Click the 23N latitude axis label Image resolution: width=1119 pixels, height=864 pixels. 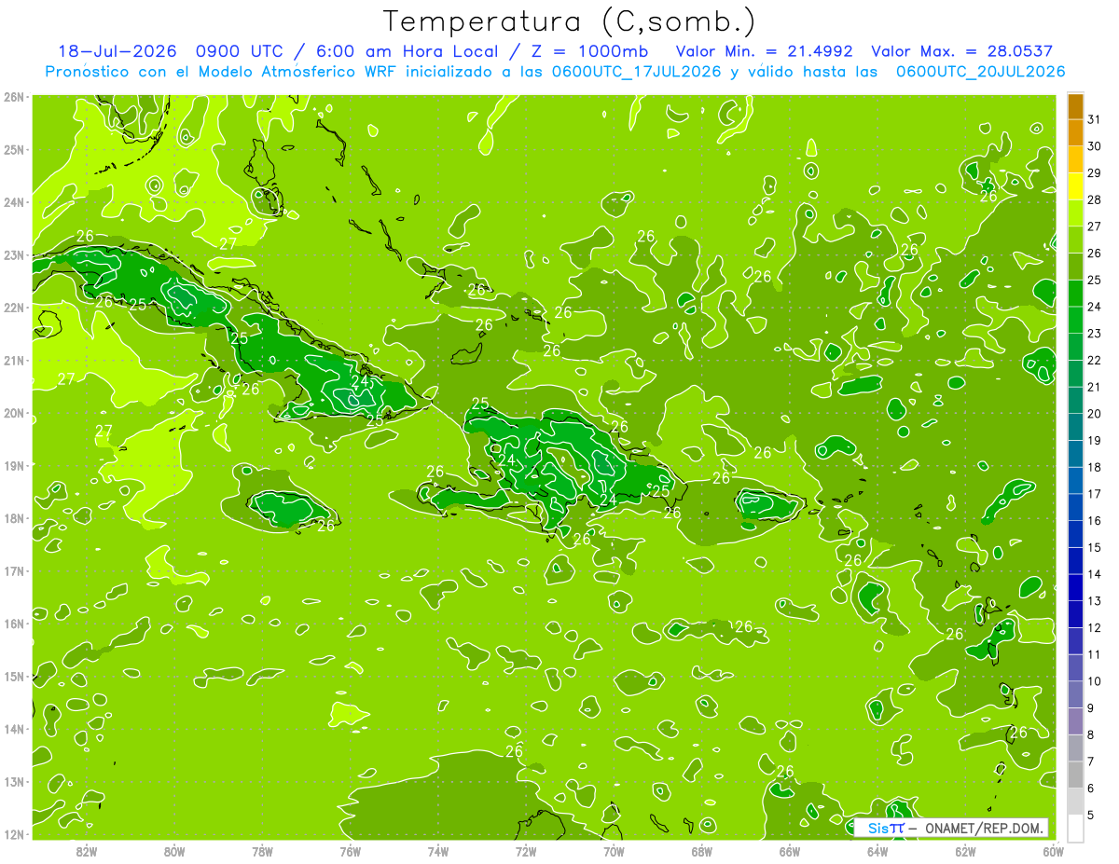click(14, 254)
